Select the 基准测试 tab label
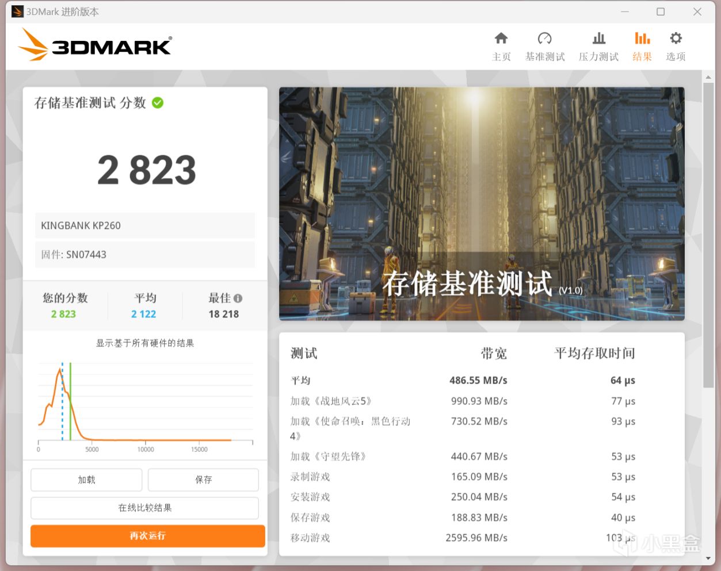 click(x=545, y=57)
